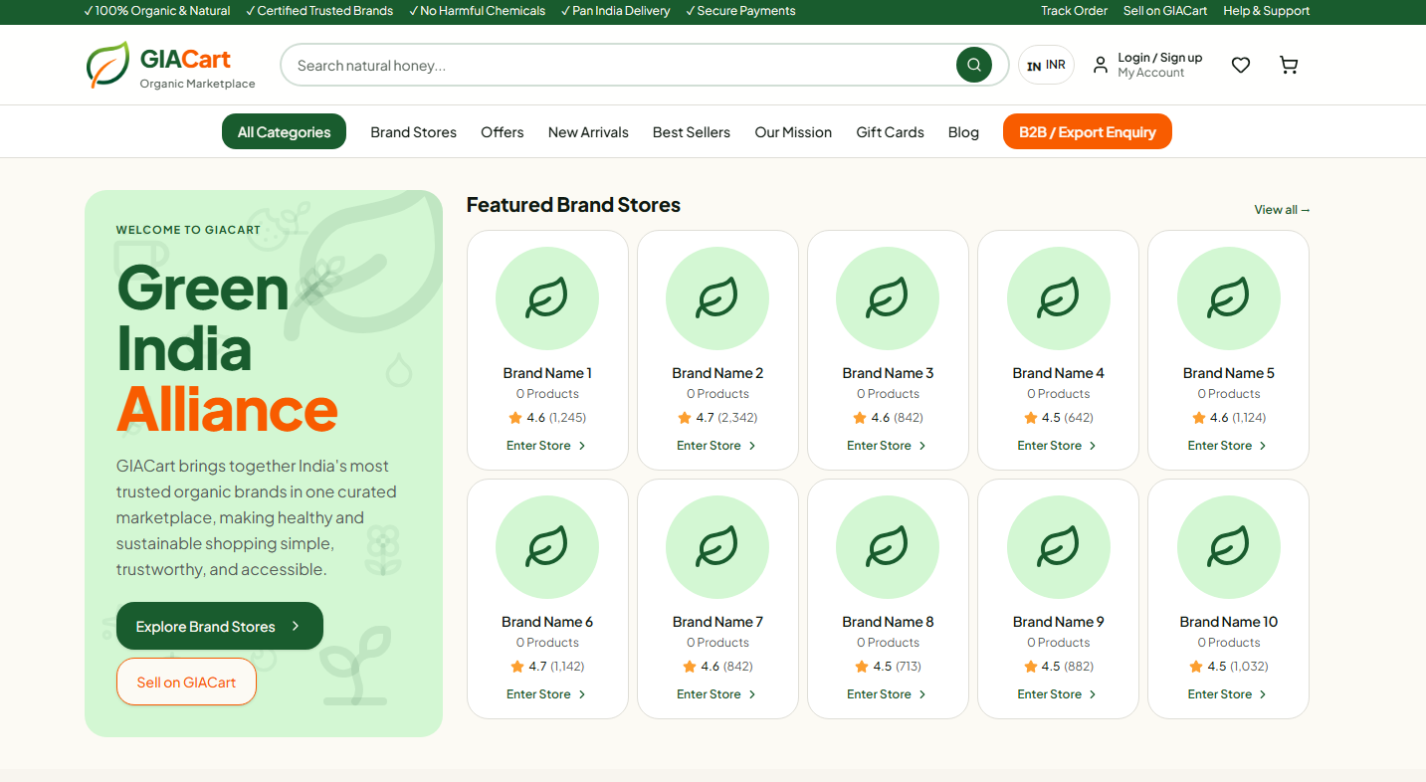The image size is (1426, 782).
Task: Open Help & Support link
Action: tap(1267, 11)
